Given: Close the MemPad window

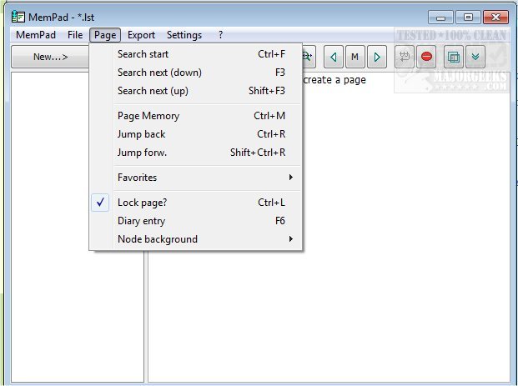Looking at the screenshot, I should pyautogui.click(x=495, y=18).
